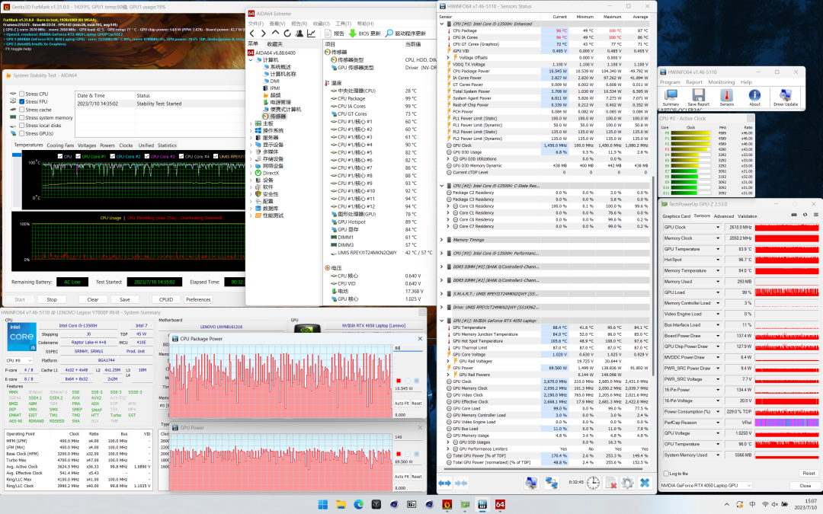Click the clock reset icon in sensors footer
This screenshot has height=514, width=823.
click(592, 483)
